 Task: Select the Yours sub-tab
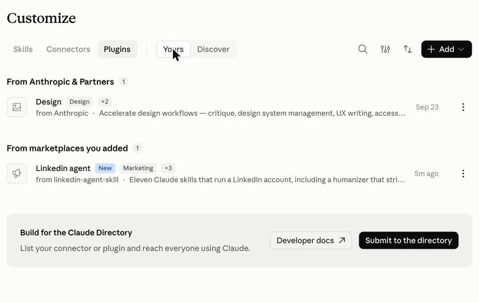pyautogui.click(x=173, y=49)
